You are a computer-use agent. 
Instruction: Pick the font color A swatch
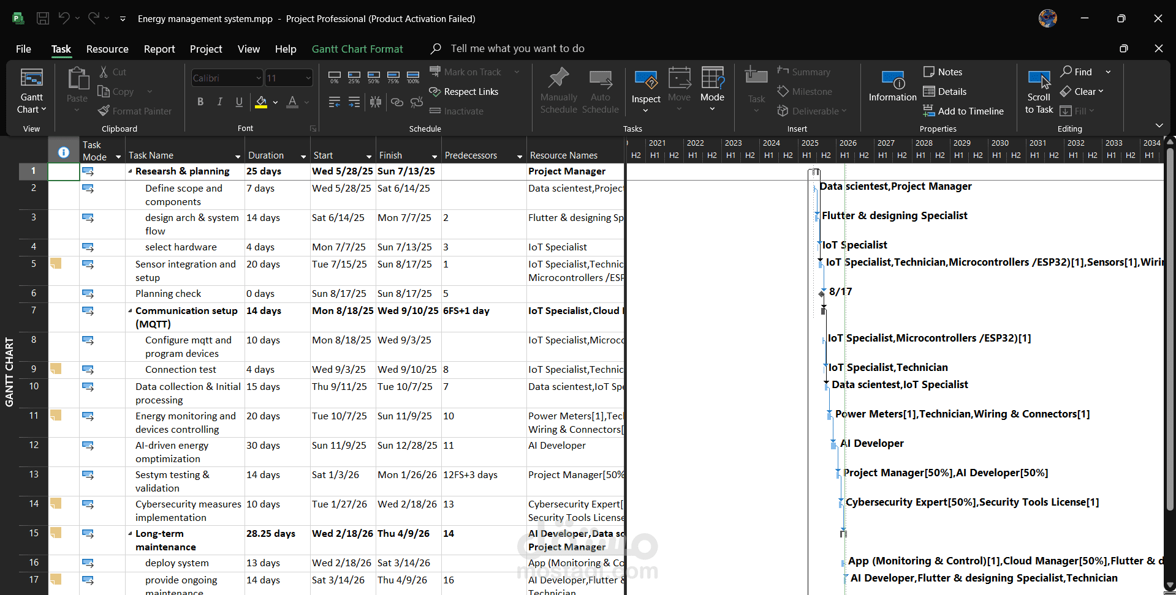pyautogui.click(x=292, y=102)
